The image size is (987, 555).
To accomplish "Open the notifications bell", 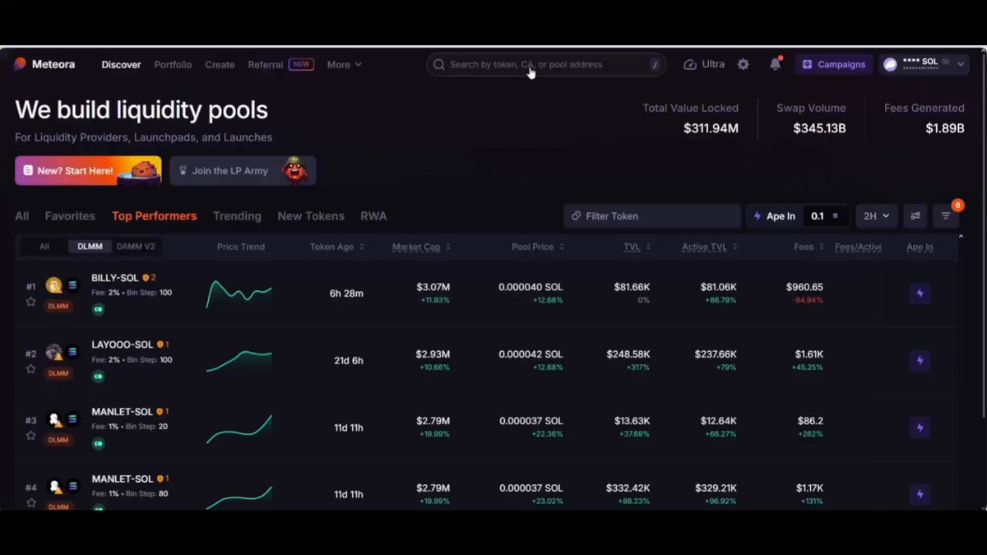I will click(x=775, y=64).
